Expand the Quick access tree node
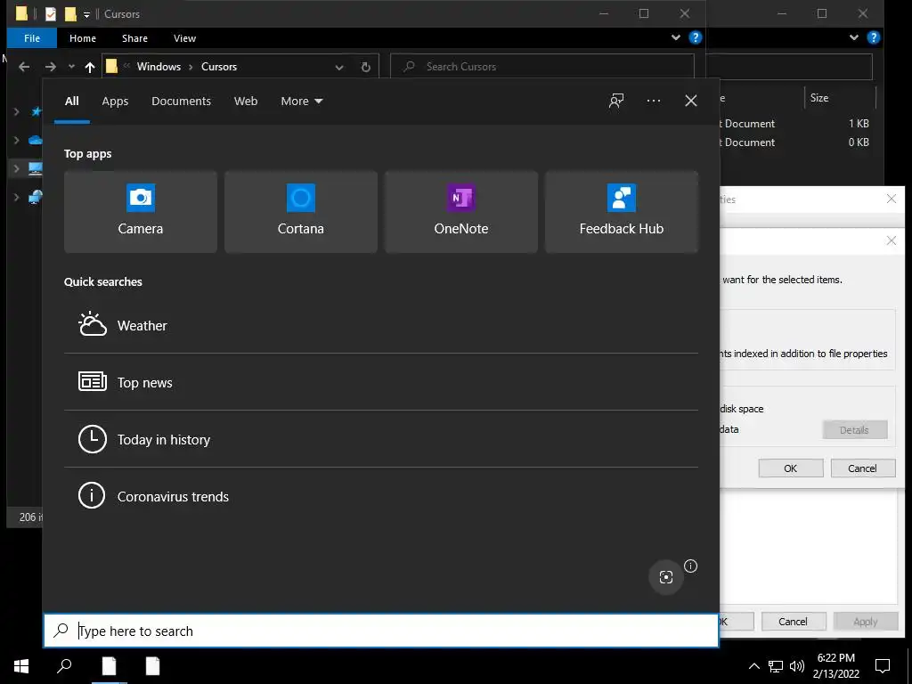912x684 pixels. coord(16,111)
